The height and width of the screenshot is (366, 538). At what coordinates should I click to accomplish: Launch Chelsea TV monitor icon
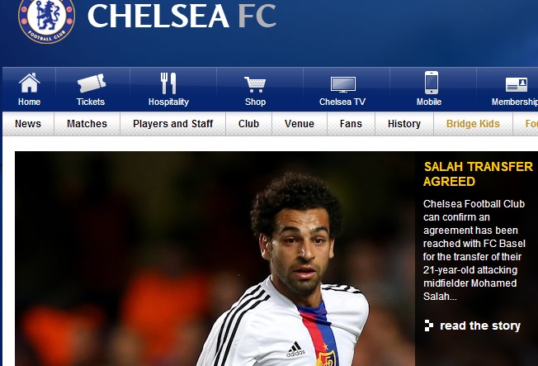click(342, 84)
